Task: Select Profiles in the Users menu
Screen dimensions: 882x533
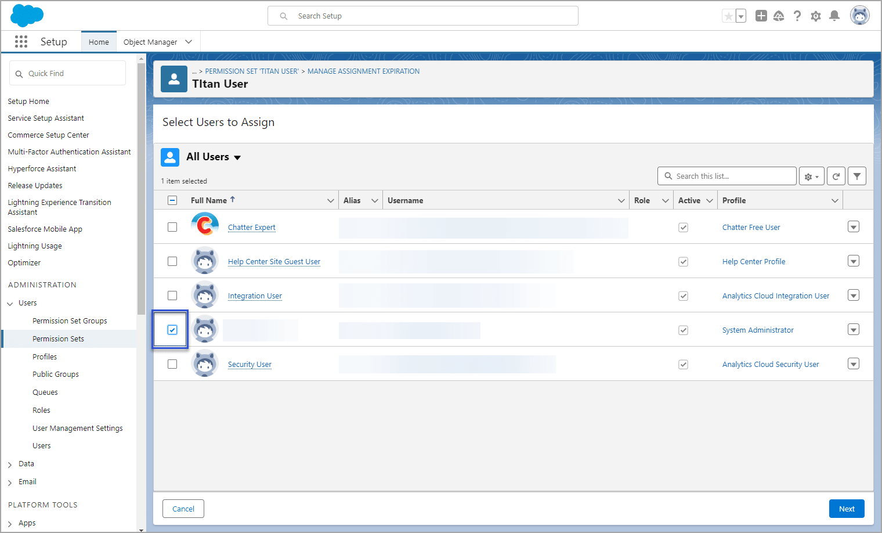Action: click(45, 356)
